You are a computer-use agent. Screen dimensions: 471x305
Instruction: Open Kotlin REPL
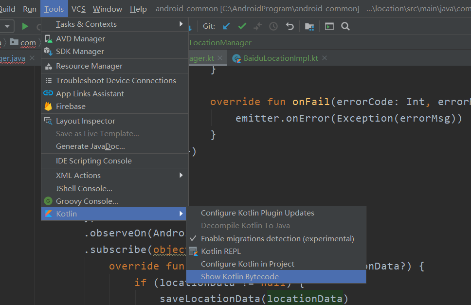[276, 251]
